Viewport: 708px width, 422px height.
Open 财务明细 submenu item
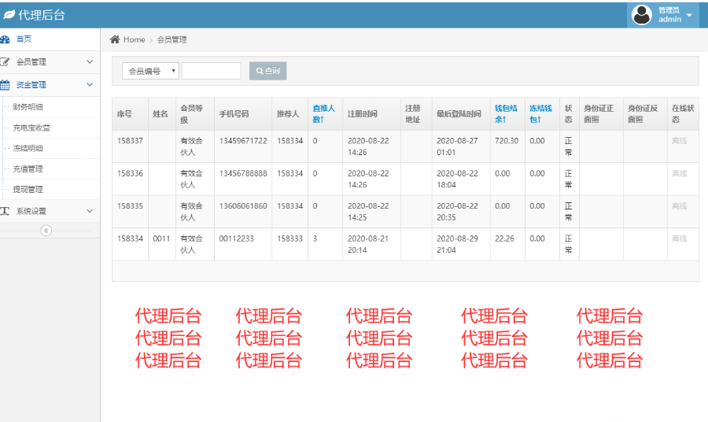click(x=28, y=107)
